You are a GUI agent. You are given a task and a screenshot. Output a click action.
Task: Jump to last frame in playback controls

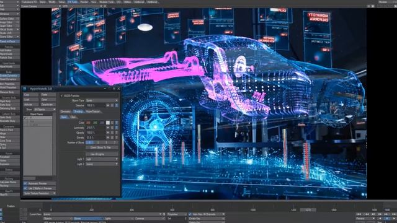[394, 214]
